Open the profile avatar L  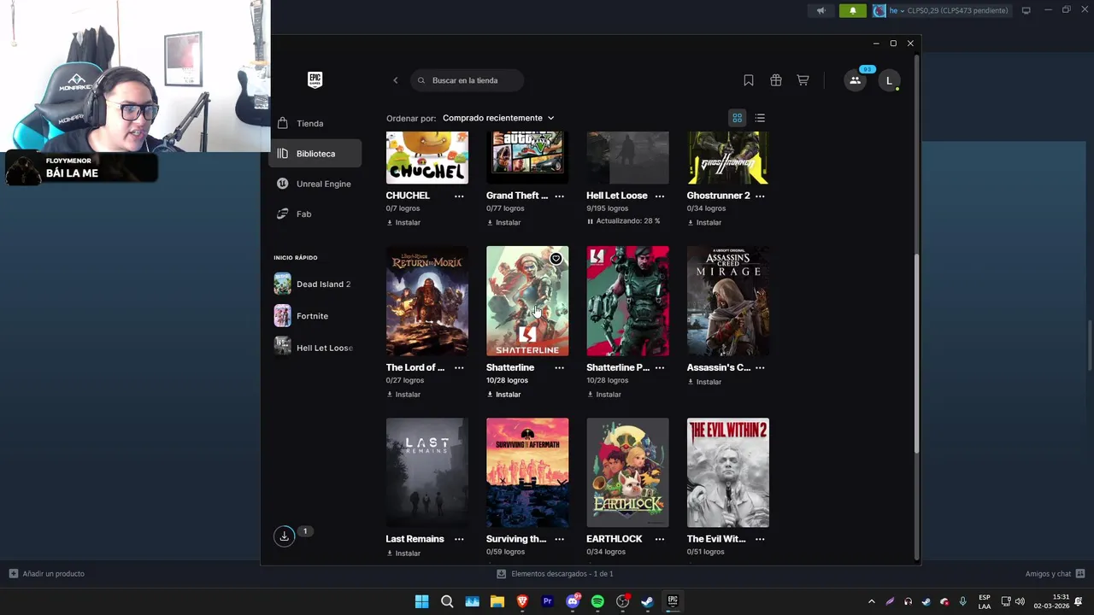click(x=889, y=80)
